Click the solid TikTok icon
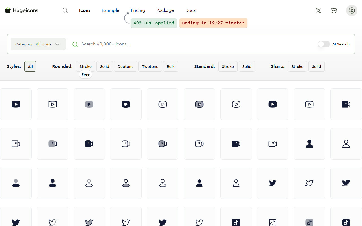 coord(236,222)
